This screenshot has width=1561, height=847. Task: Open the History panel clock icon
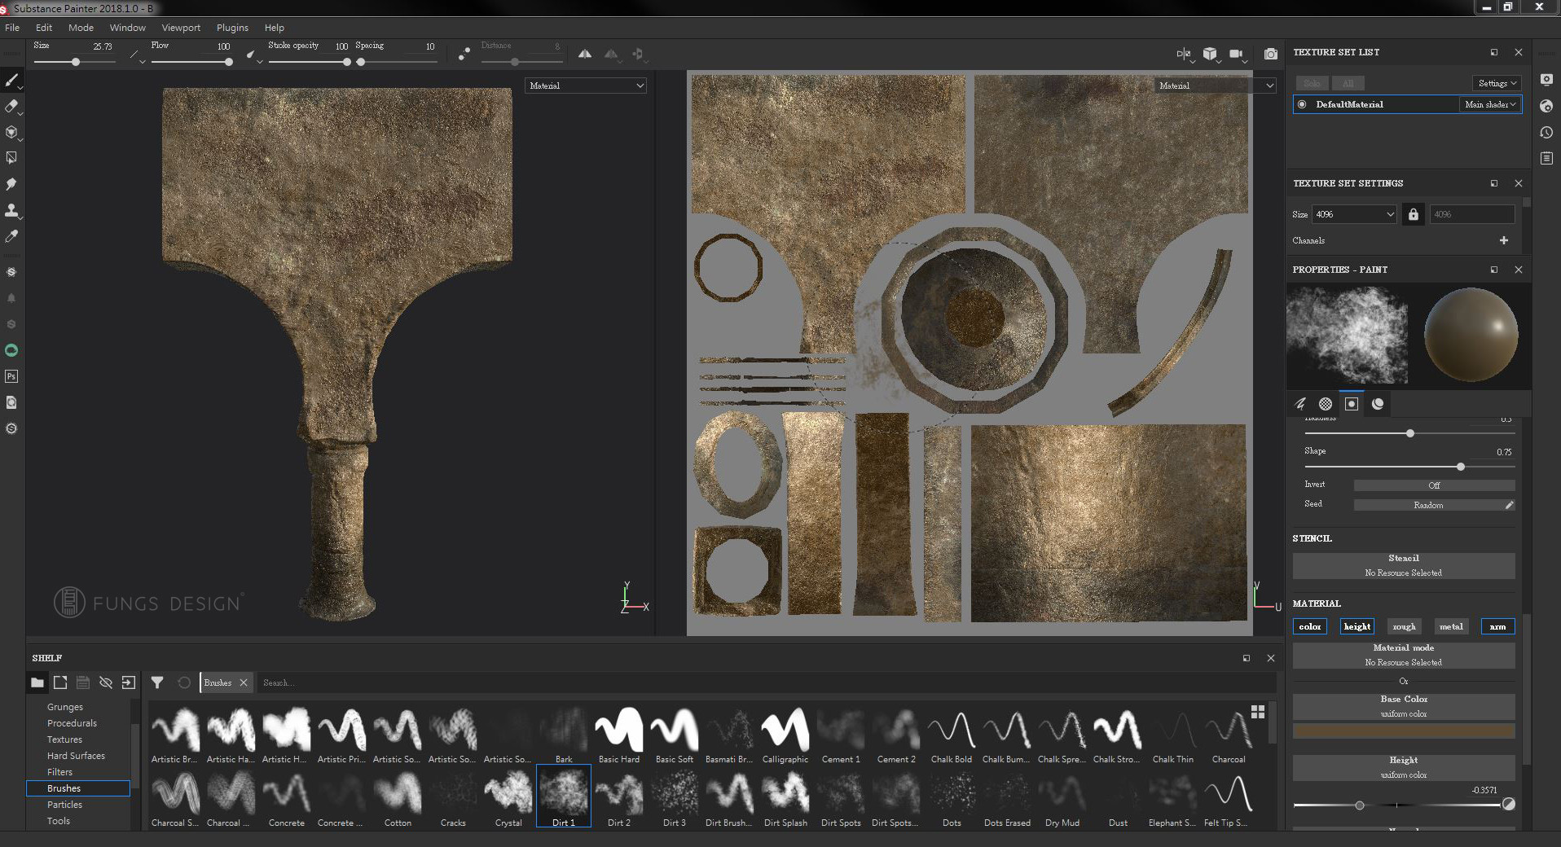[x=1546, y=132]
